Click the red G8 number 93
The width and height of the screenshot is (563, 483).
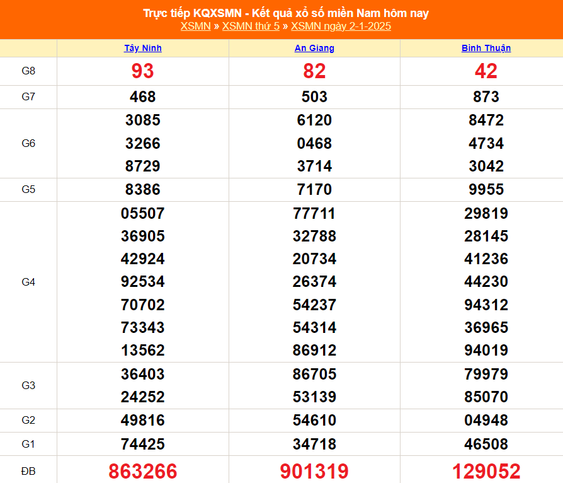click(143, 71)
